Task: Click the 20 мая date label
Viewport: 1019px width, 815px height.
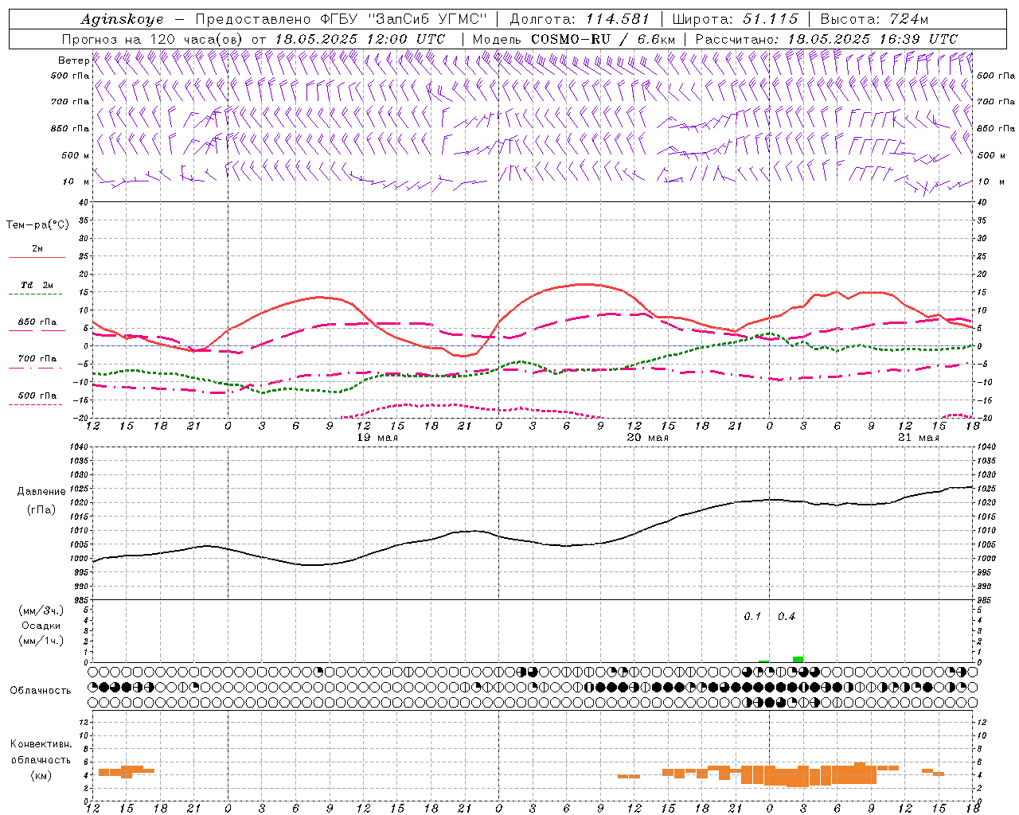Action: coord(648,438)
